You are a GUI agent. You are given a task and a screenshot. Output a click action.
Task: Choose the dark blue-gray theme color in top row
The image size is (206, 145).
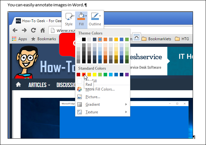[94, 39]
